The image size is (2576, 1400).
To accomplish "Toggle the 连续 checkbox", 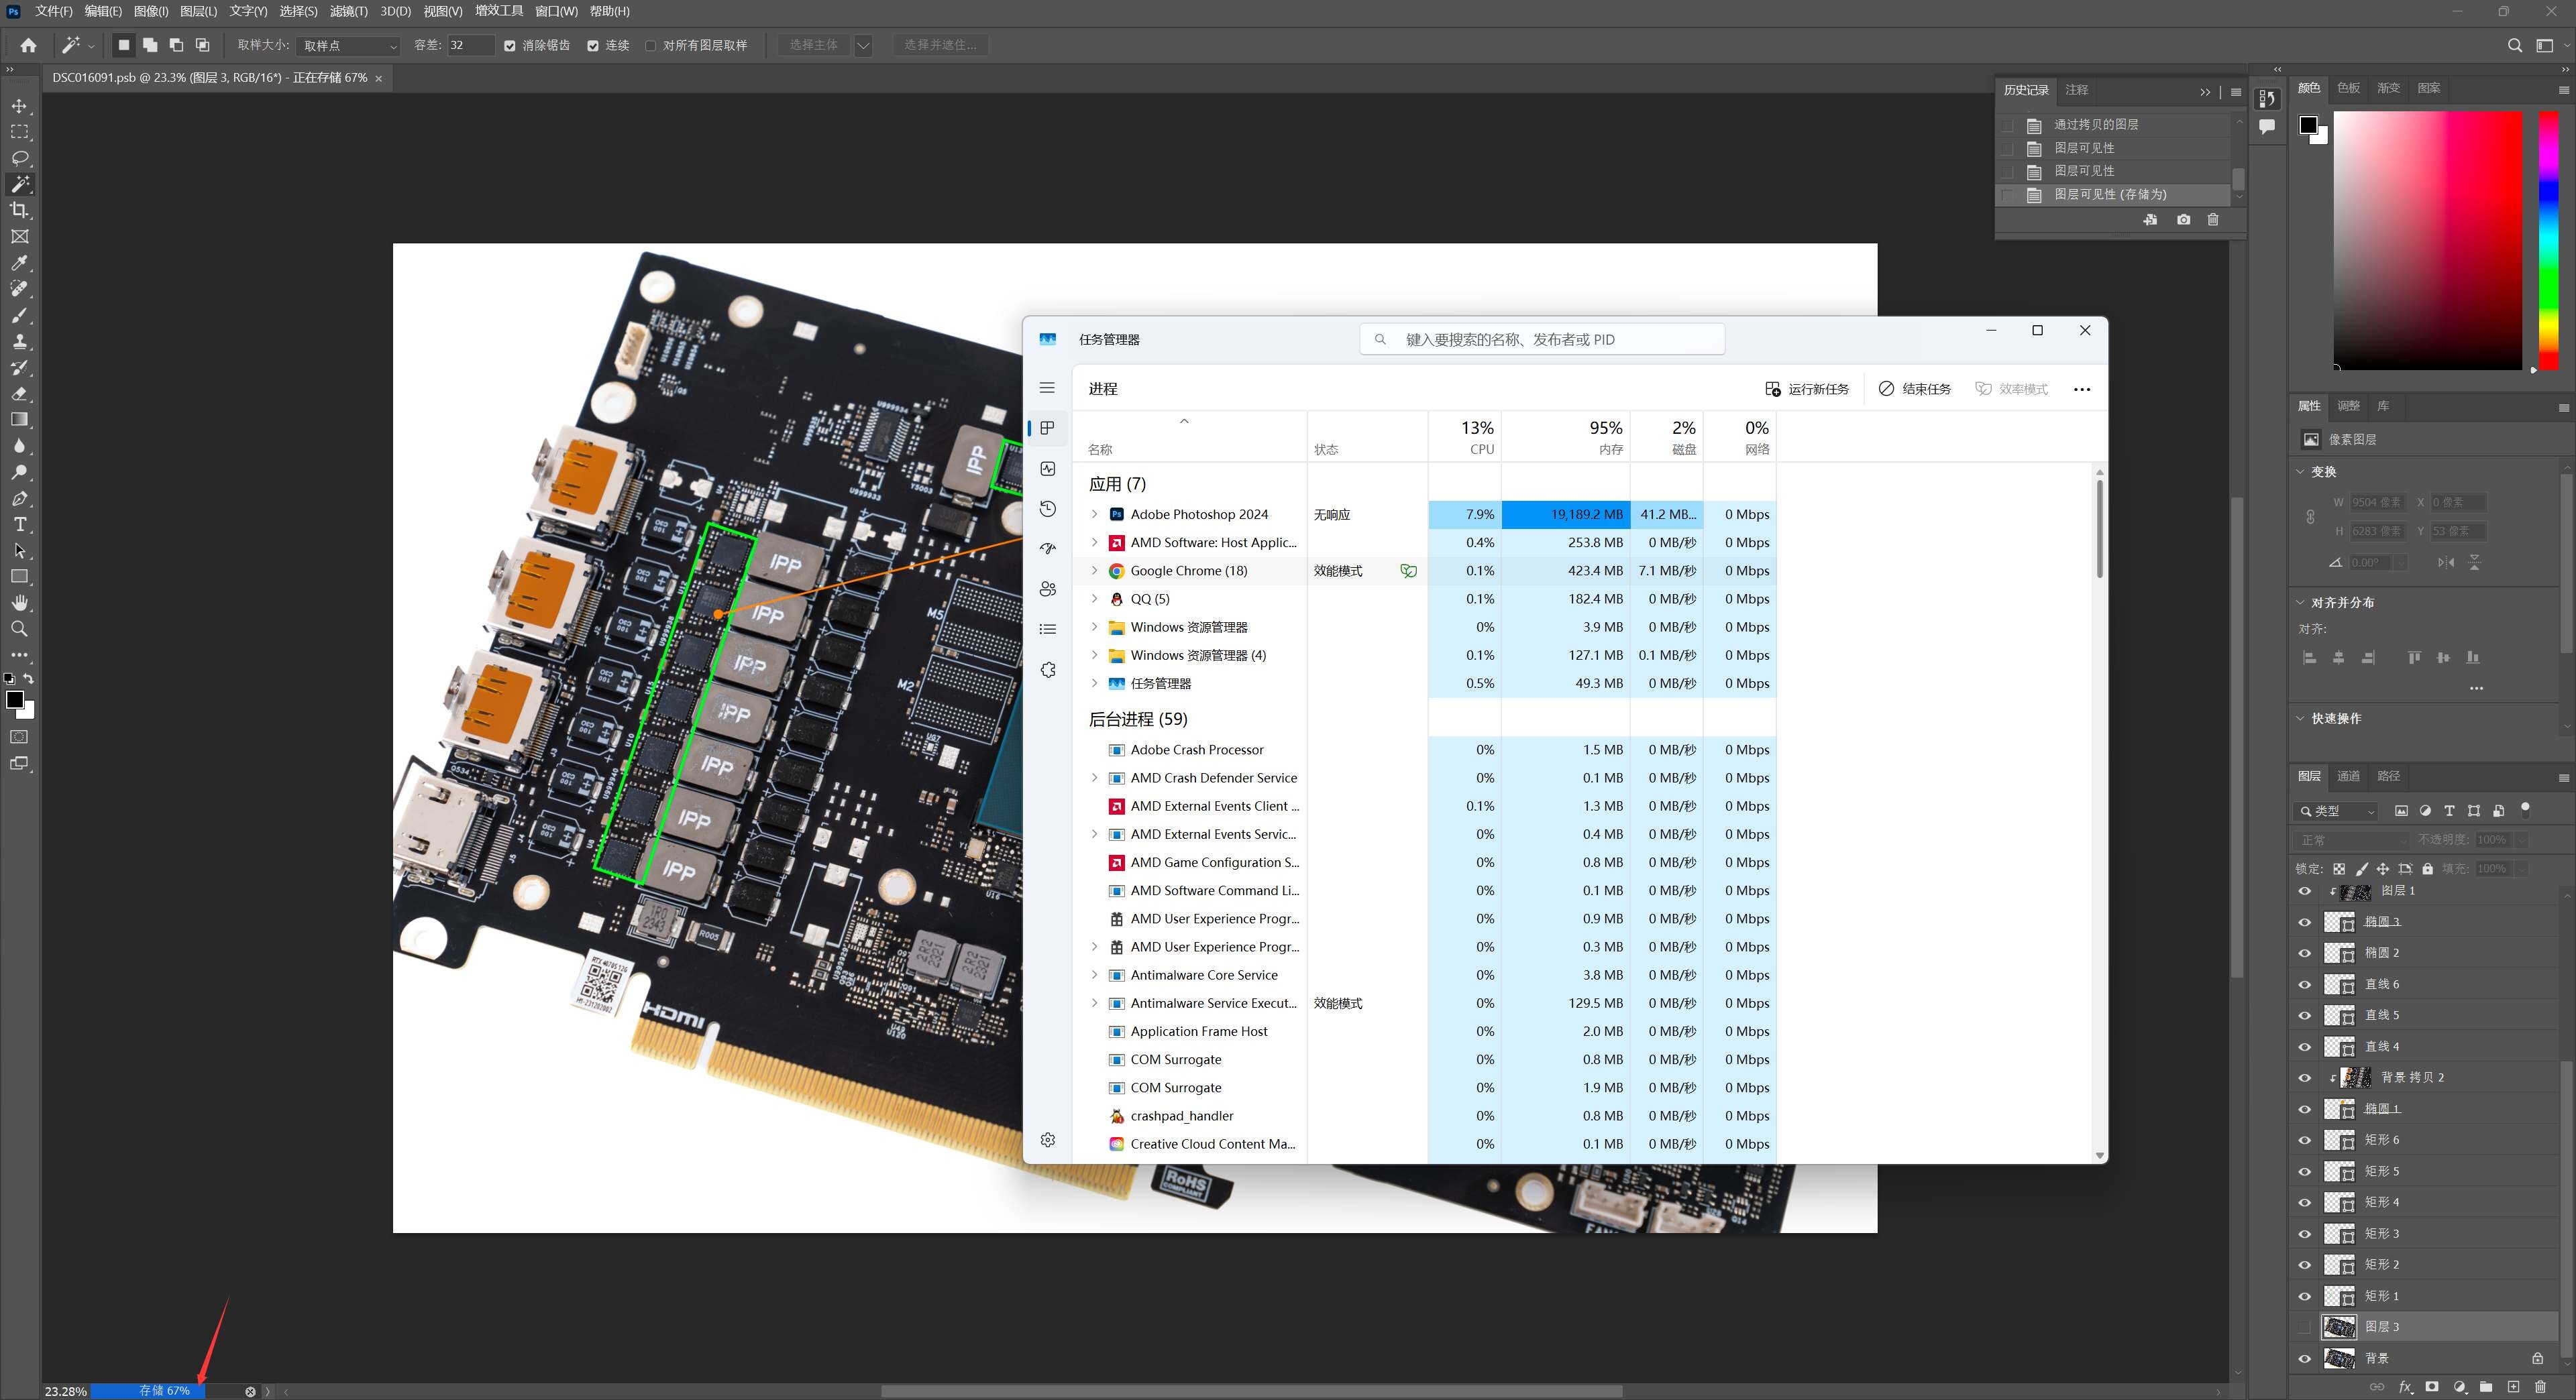I will coord(593,46).
